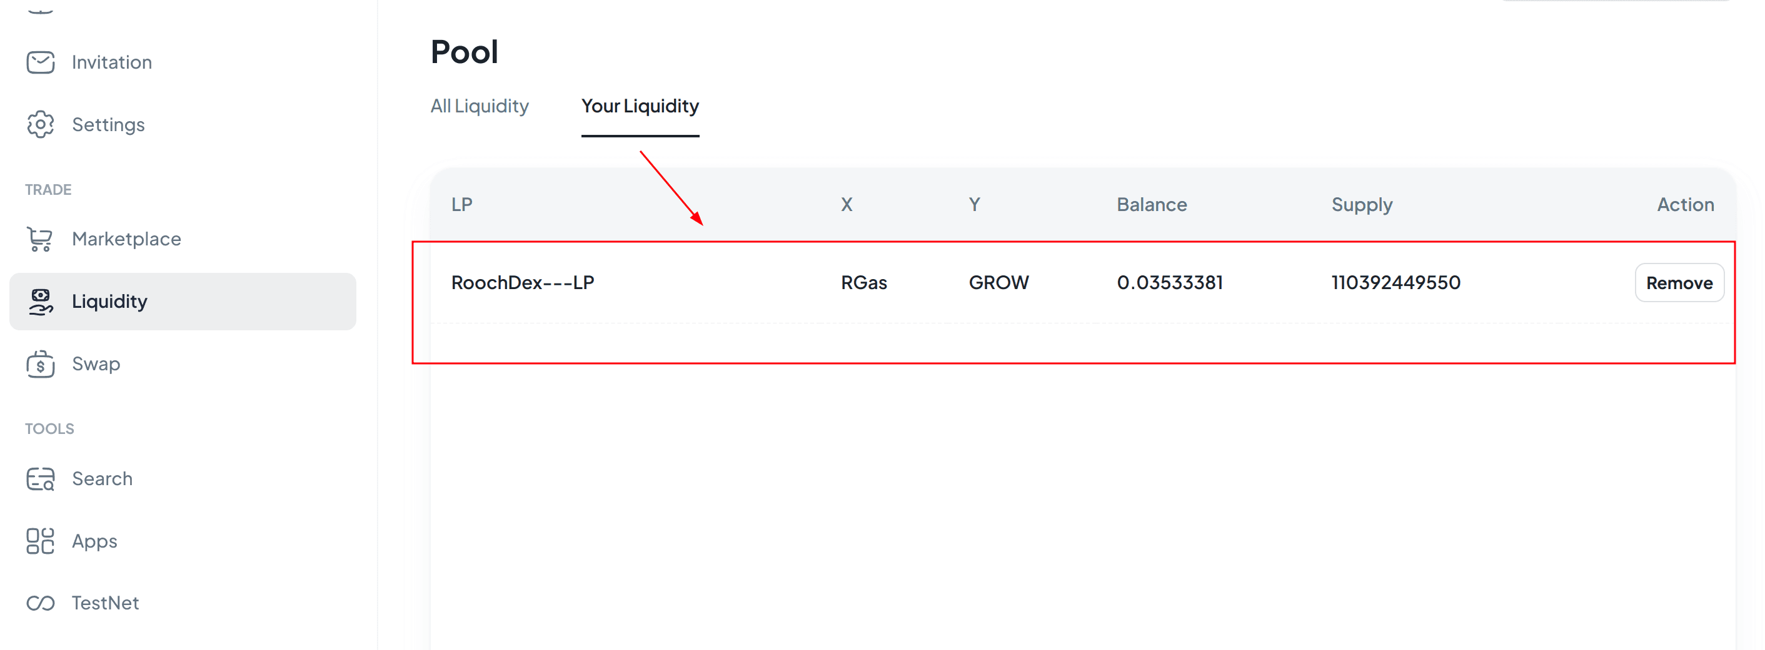Screen dimensions: 1765x650
Task: Select the Liquidity sidebar icon
Action: point(41,301)
